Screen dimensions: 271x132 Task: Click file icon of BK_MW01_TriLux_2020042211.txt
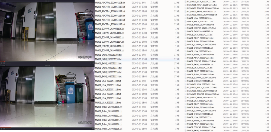[186, 15]
